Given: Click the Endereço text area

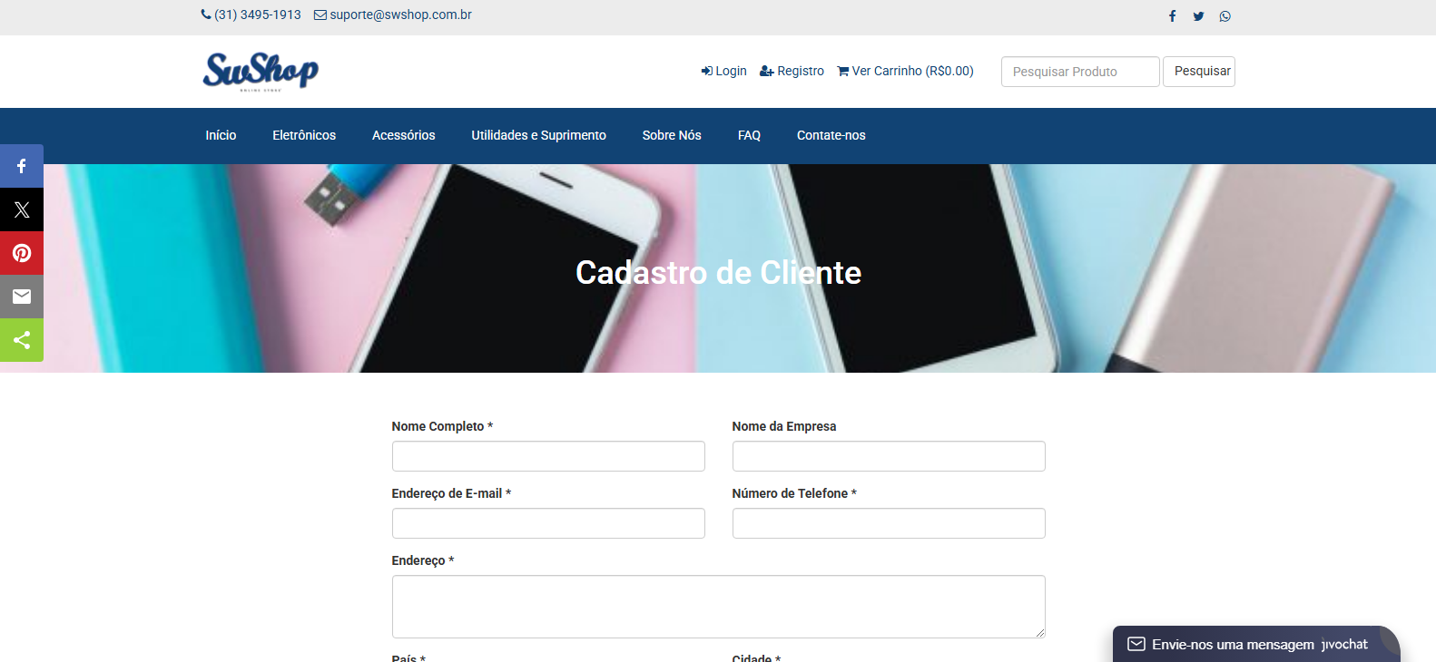Looking at the screenshot, I should click(718, 606).
